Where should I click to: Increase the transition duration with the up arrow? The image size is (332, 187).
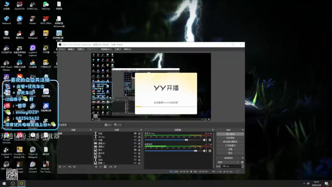tap(243, 165)
